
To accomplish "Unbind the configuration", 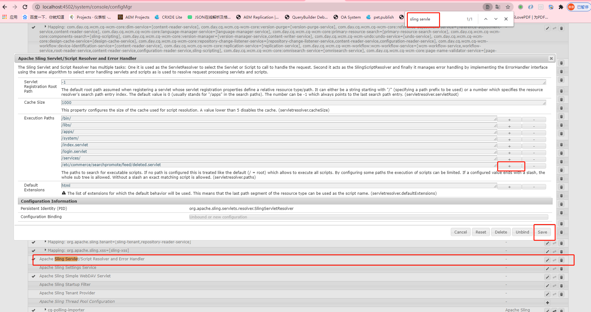I will (x=522, y=232).
